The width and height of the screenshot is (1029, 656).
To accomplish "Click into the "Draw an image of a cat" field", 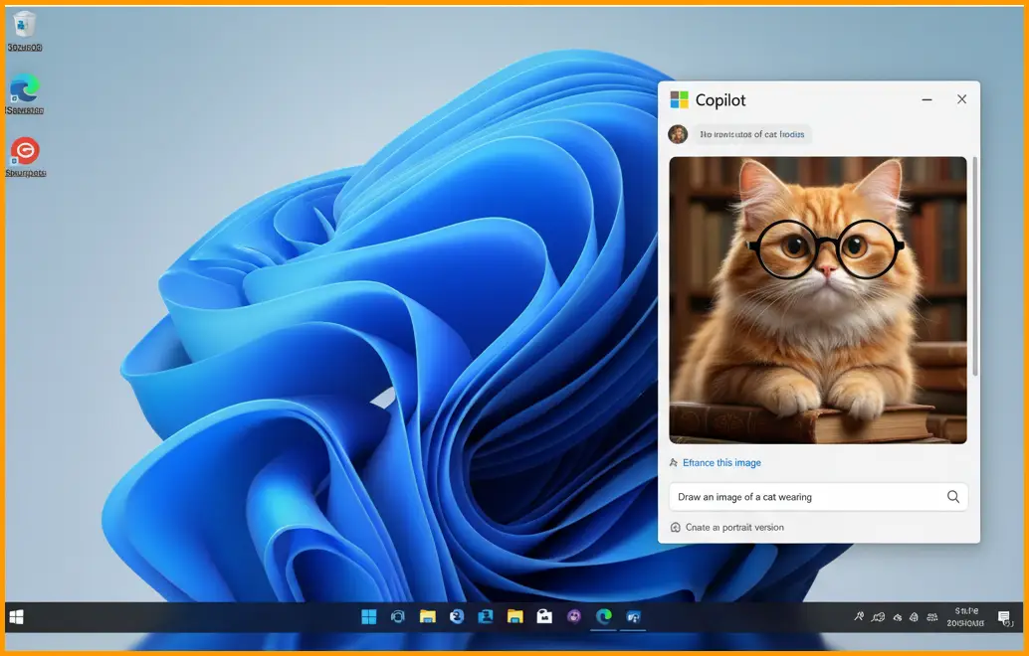I will 804,497.
